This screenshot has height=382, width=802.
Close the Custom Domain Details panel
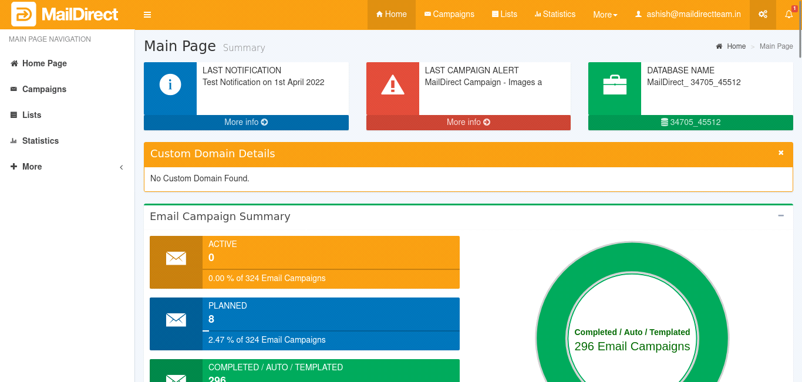[781, 153]
